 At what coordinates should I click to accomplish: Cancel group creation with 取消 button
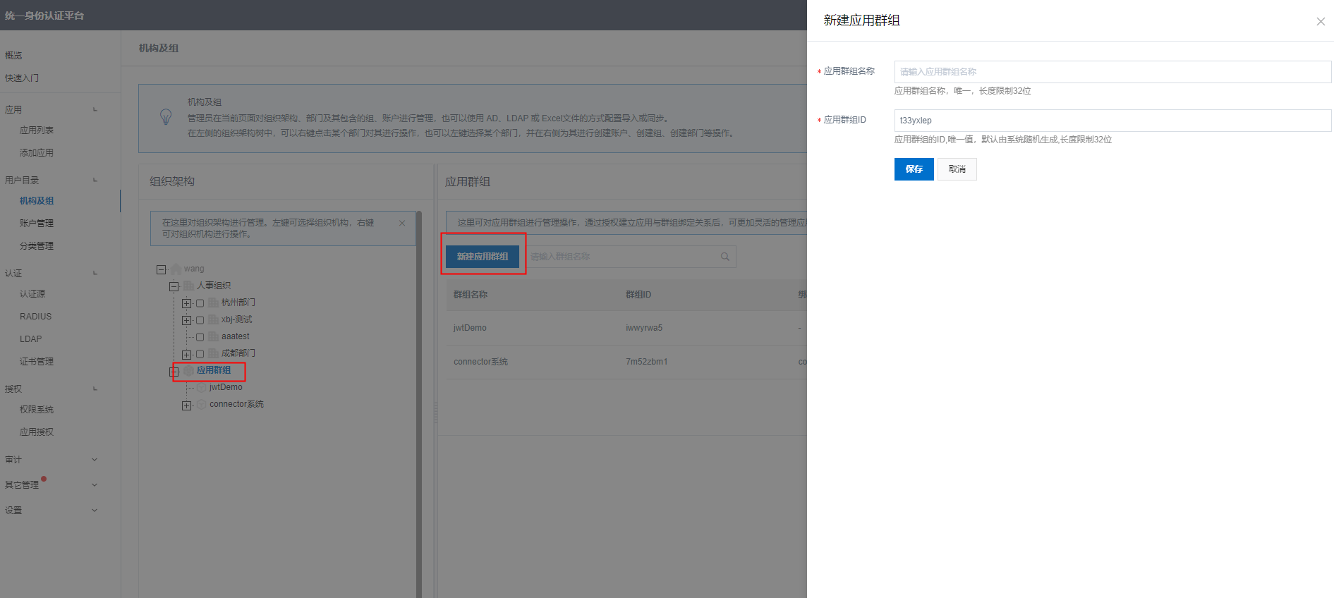point(957,169)
